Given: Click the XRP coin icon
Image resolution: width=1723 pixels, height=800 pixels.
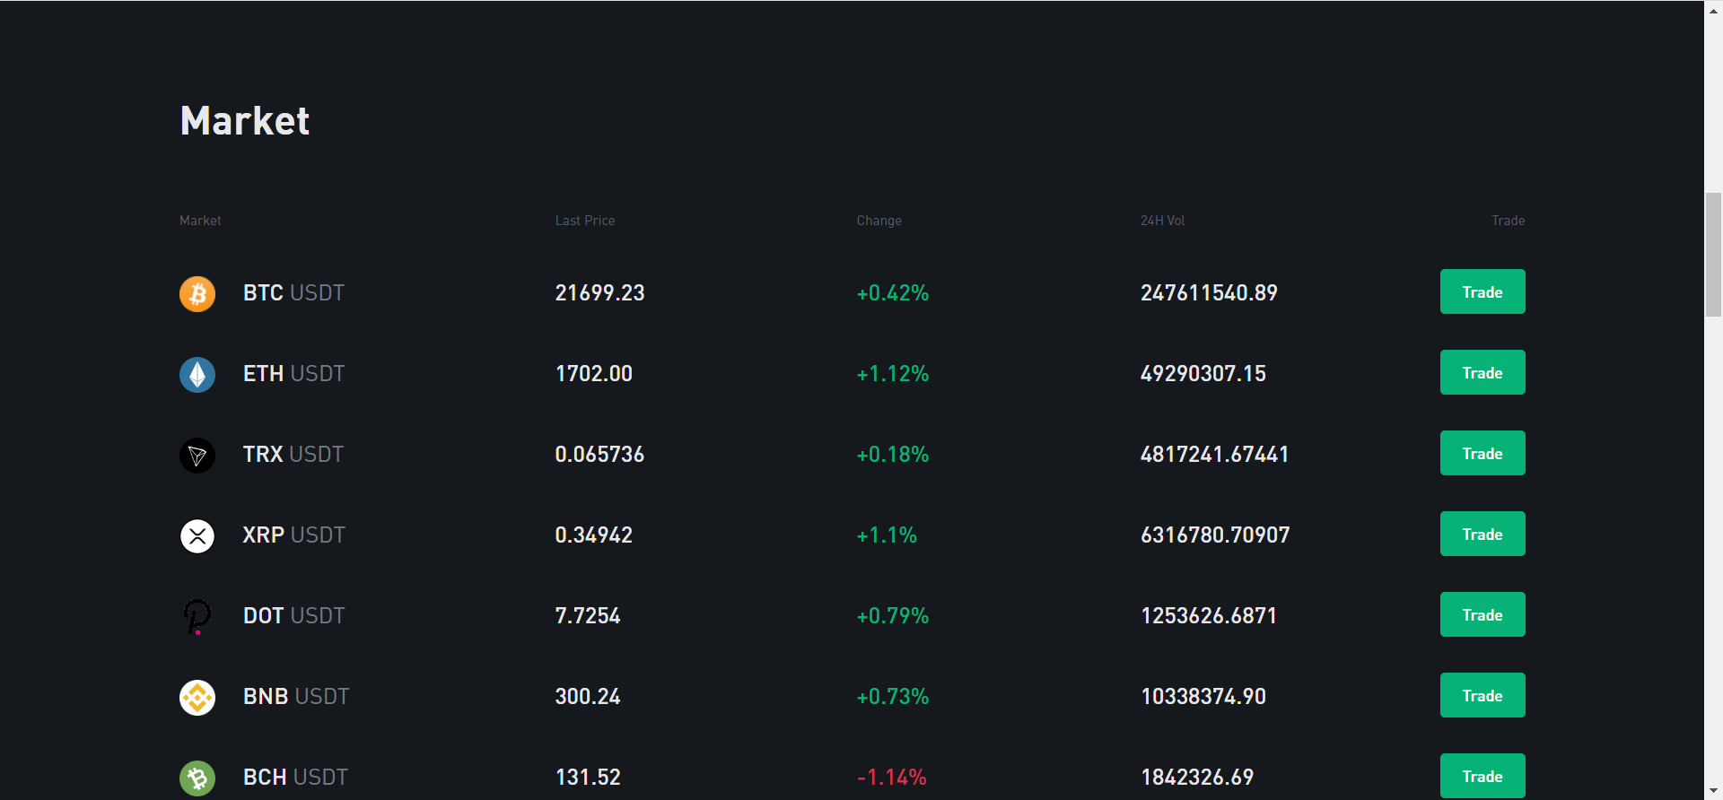Looking at the screenshot, I should click(x=197, y=535).
